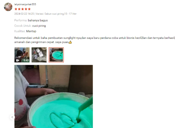Select the fifth rating star
This screenshot has width=175, height=128.
[29, 9]
